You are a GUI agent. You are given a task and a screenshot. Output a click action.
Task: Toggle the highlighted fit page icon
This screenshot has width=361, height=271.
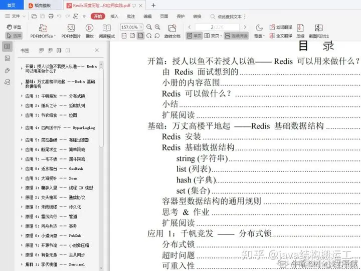point(140,36)
